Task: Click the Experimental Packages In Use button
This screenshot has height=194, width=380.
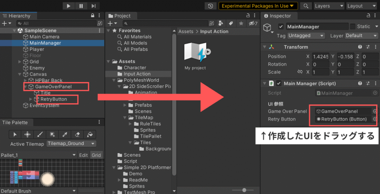Action: (258, 6)
